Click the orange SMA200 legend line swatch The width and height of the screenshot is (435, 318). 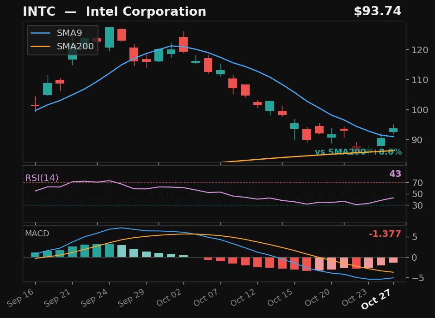pyautogui.click(x=41, y=46)
